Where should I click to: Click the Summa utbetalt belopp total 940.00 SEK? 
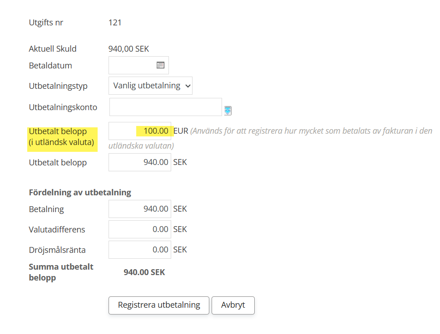(x=144, y=272)
